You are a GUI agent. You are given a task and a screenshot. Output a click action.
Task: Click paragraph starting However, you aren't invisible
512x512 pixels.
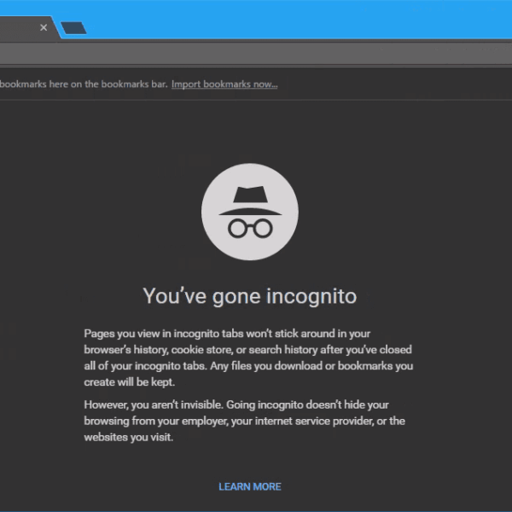(245, 421)
